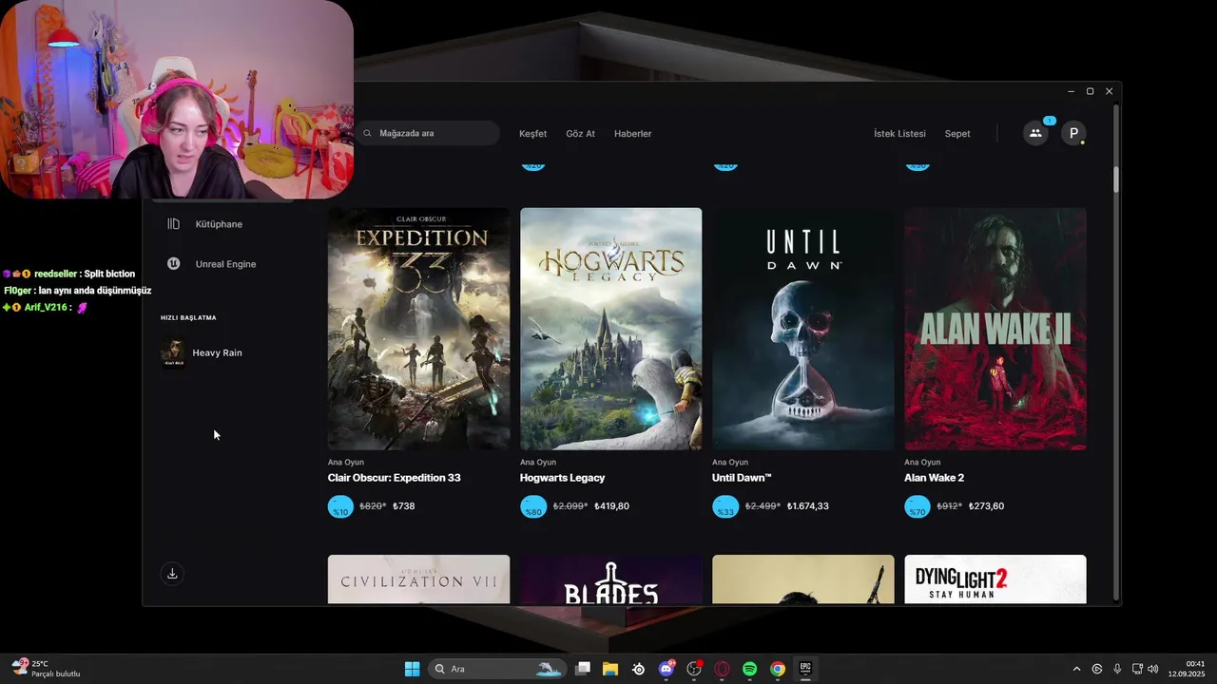The width and height of the screenshot is (1217, 684).
Task: Open the Sepet cart
Action: [957, 134]
